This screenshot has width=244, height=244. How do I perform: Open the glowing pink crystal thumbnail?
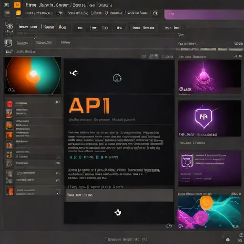[x=209, y=77]
